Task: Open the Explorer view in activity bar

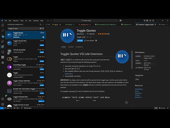Action: [3, 25]
